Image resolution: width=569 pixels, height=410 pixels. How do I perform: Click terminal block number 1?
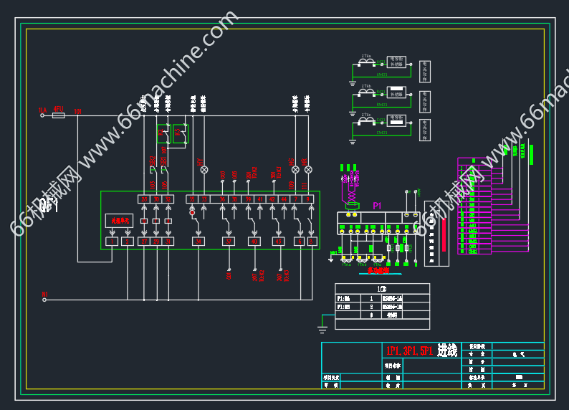click(112, 242)
